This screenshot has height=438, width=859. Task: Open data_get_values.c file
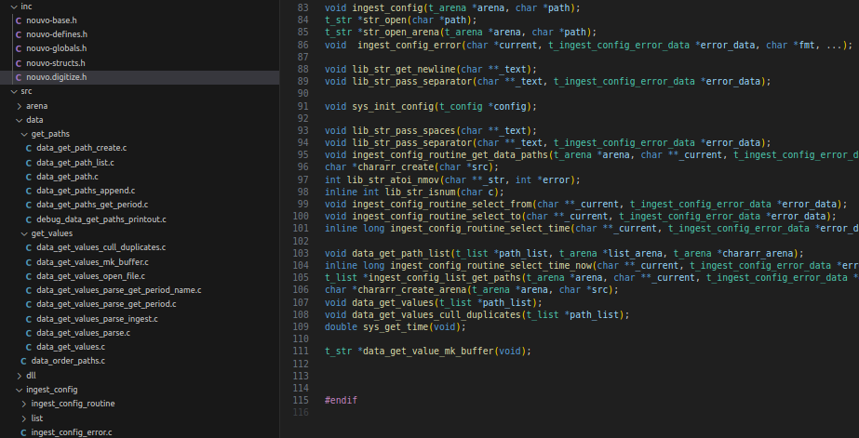tap(72, 347)
